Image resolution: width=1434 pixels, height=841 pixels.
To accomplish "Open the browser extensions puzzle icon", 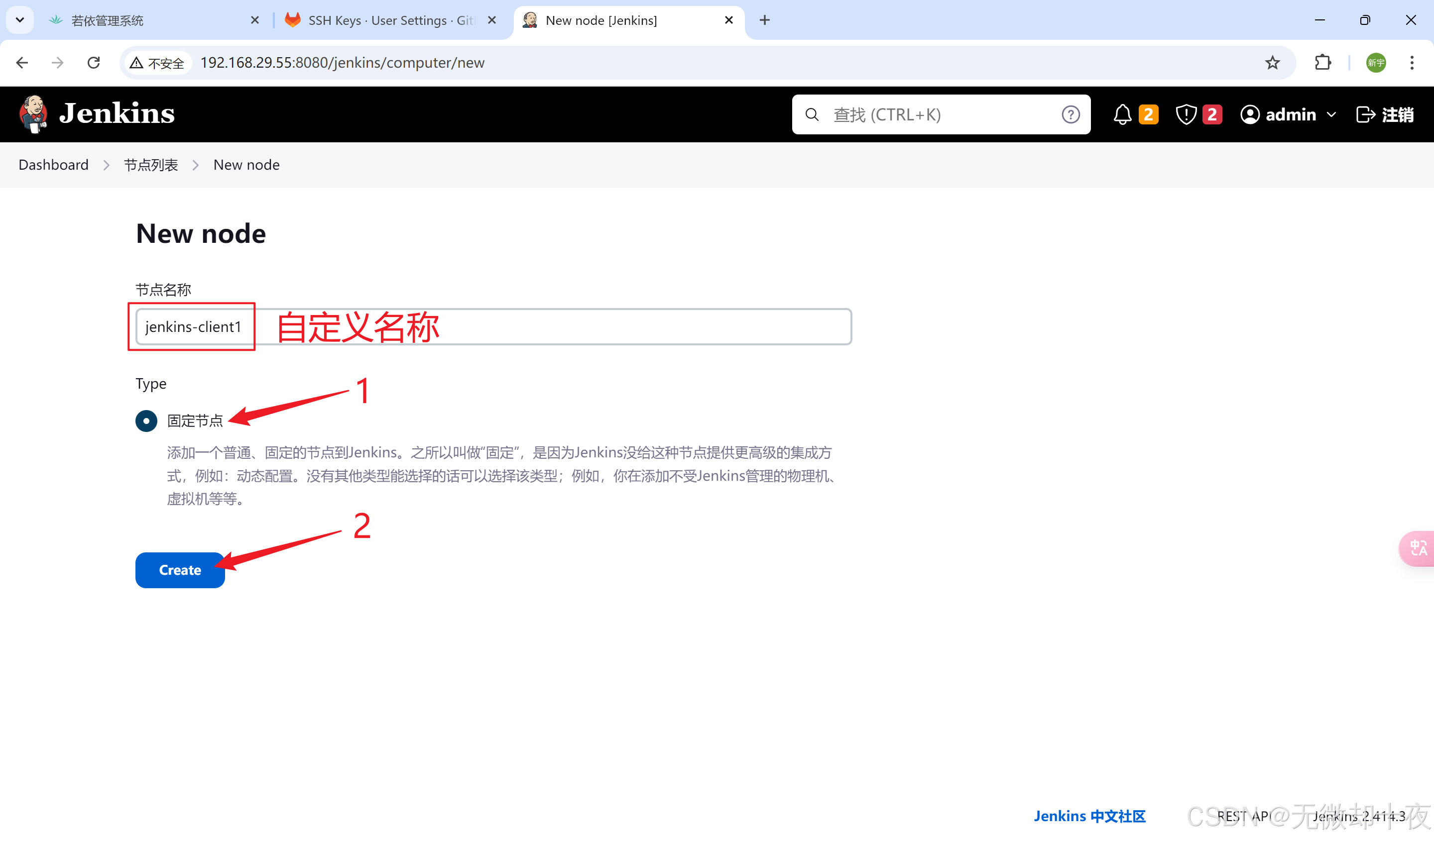I will tap(1323, 63).
